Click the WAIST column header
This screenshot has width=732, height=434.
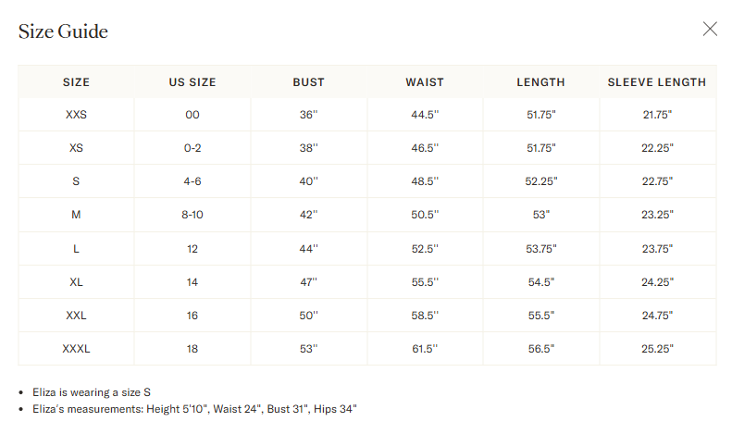click(425, 82)
